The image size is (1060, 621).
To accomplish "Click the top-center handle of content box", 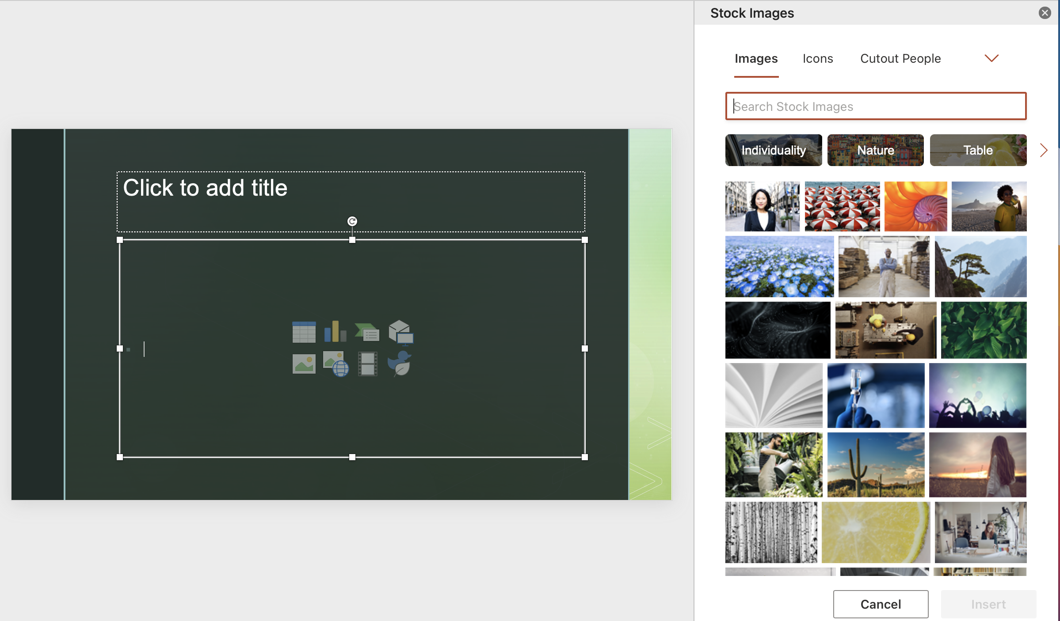I will tap(352, 240).
